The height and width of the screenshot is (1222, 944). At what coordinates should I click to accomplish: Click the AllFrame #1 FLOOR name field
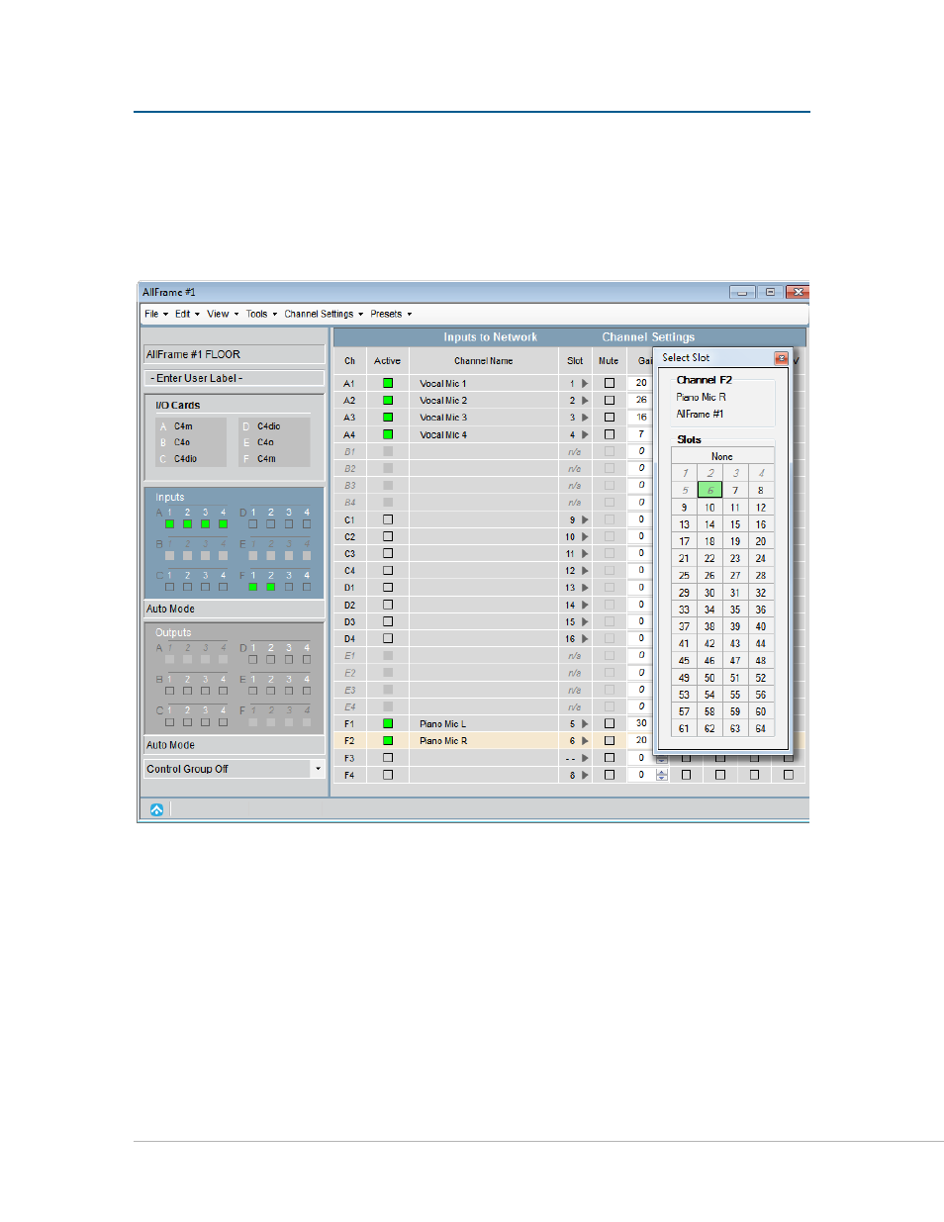(x=235, y=354)
